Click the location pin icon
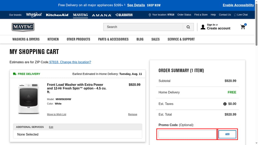 tap(150, 15)
